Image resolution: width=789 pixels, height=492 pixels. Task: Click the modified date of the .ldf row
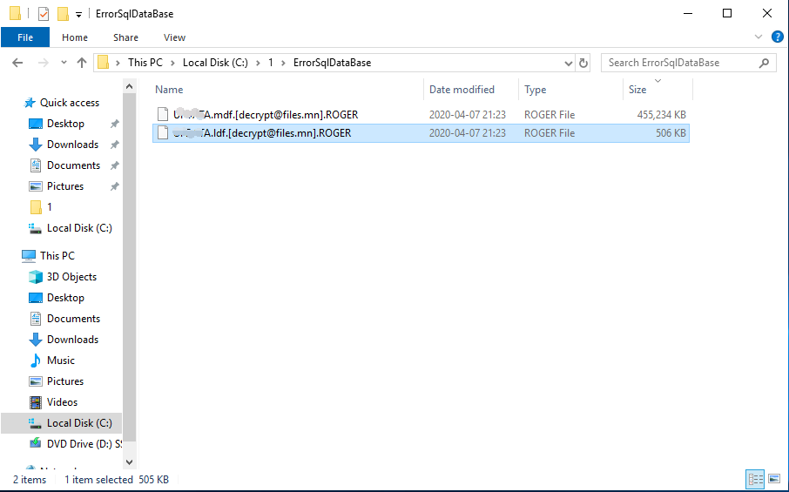[x=468, y=133]
